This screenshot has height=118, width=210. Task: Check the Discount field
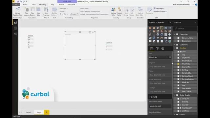tap(178, 99)
